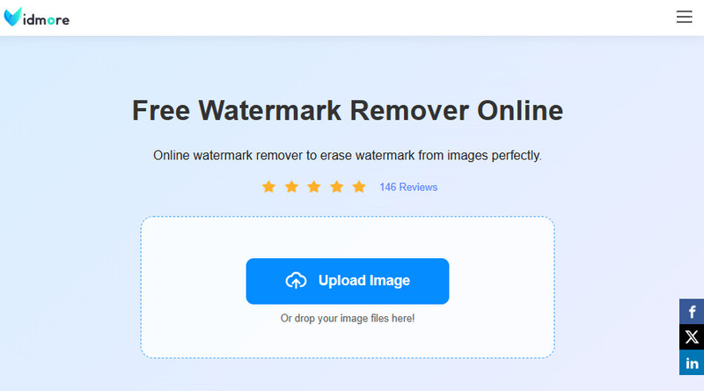Share the page via LinkedIn icon
The width and height of the screenshot is (704, 391).
[692, 362]
